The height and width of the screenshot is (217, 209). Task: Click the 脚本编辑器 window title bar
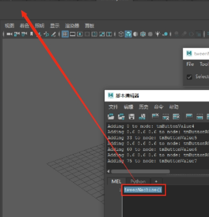point(157,96)
